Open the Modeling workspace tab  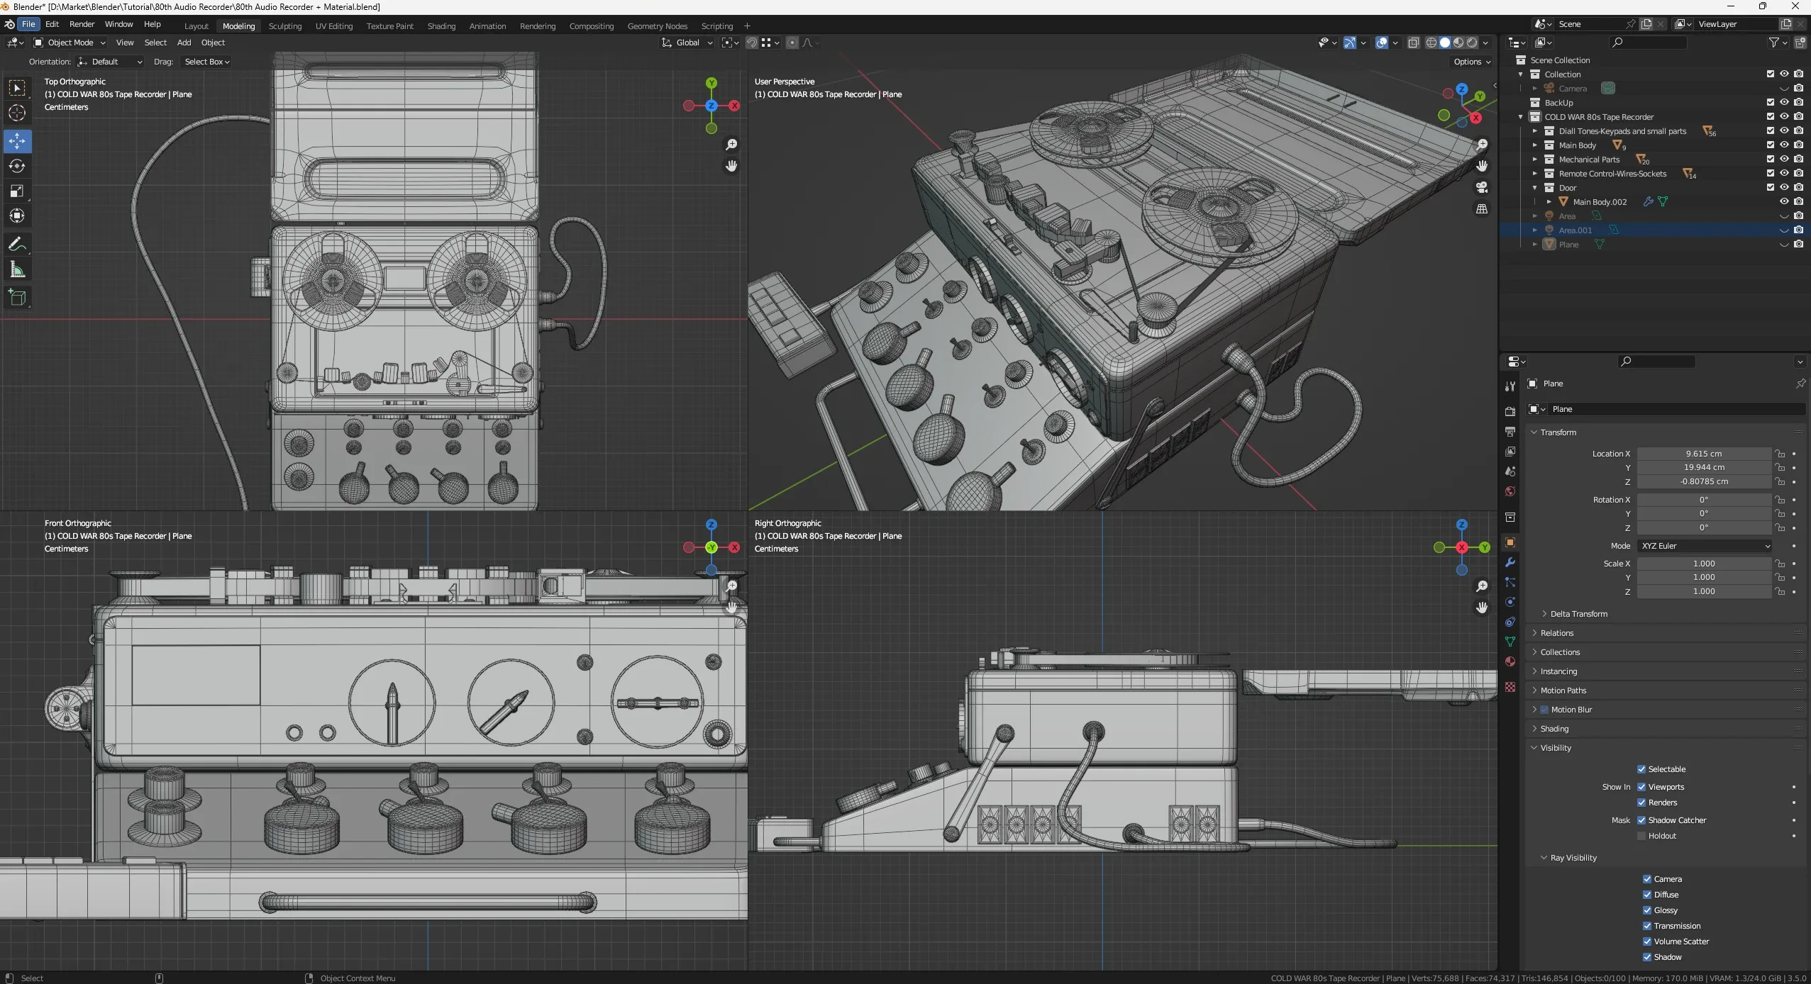pos(238,26)
